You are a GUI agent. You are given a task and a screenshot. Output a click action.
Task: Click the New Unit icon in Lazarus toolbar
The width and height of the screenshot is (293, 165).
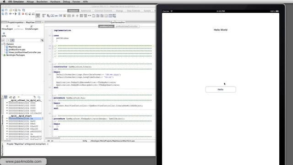click(3, 10)
